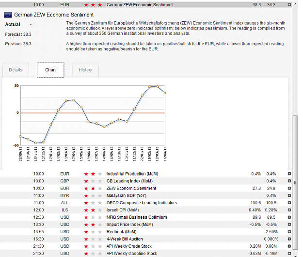Click the ILS currency label
303x257 pixels.
click(65, 210)
